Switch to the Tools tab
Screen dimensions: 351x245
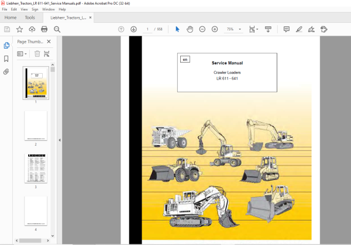pyautogui.click(x=30, y=18)
